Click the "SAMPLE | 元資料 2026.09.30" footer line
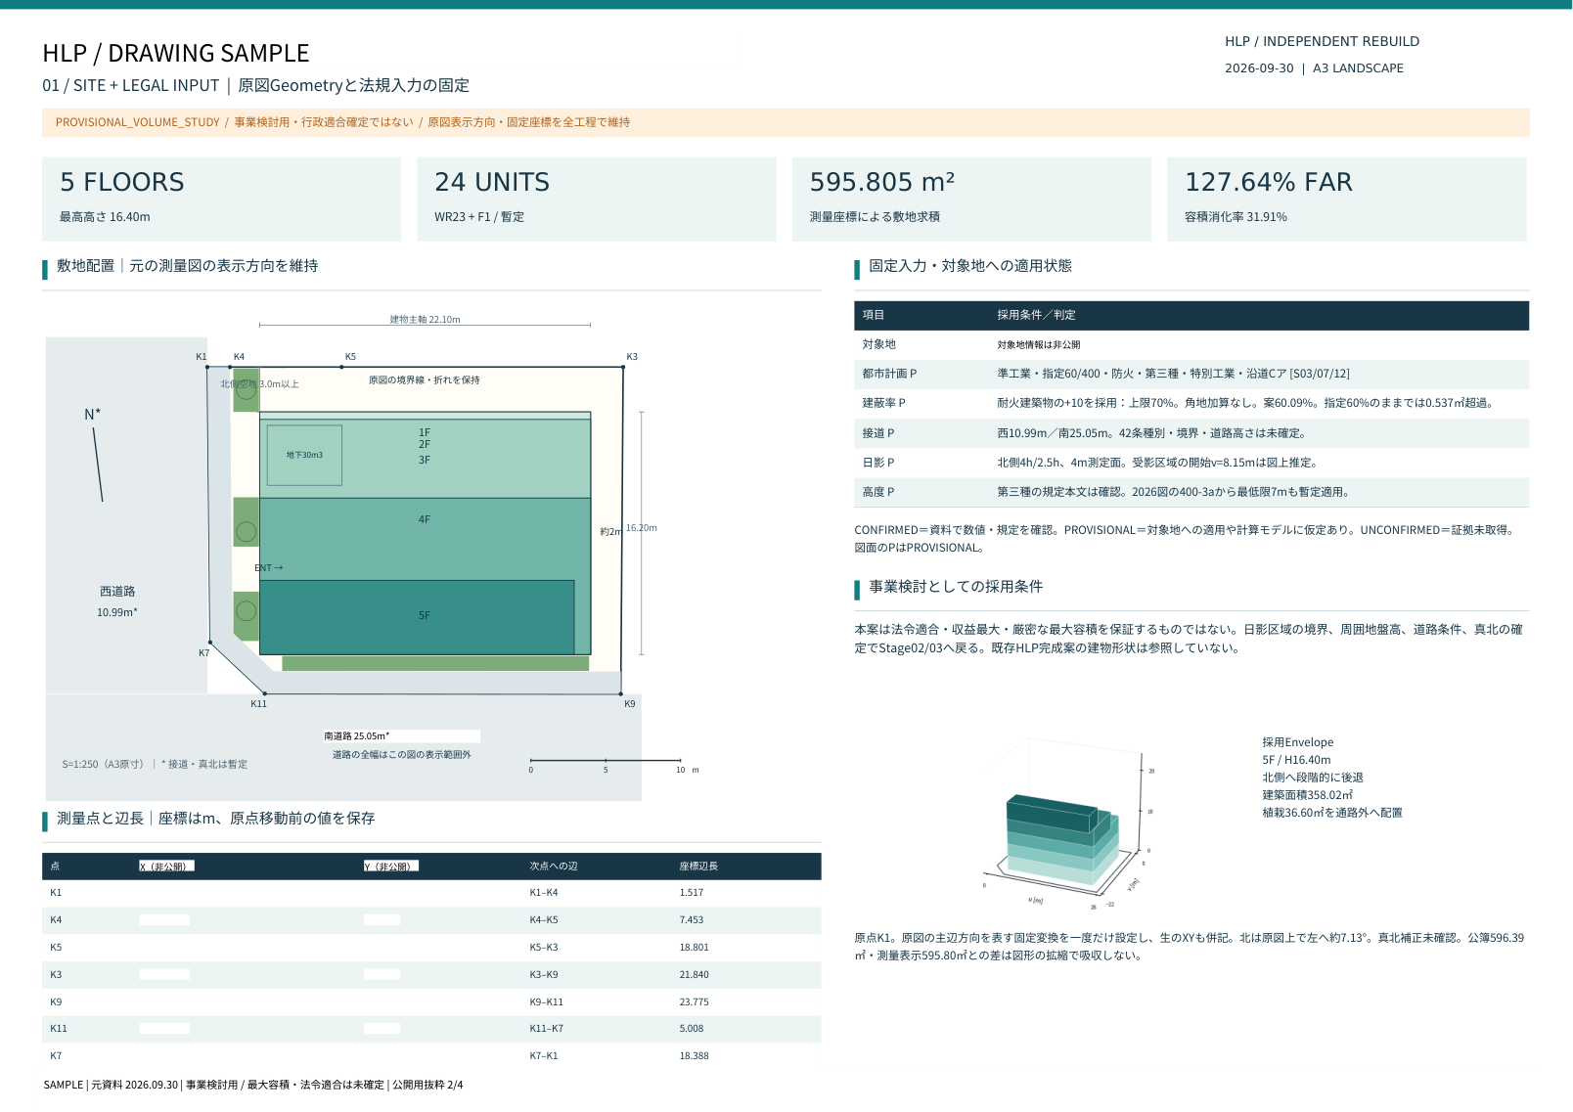The image size is (1573, 1112). click(253, 1085)
